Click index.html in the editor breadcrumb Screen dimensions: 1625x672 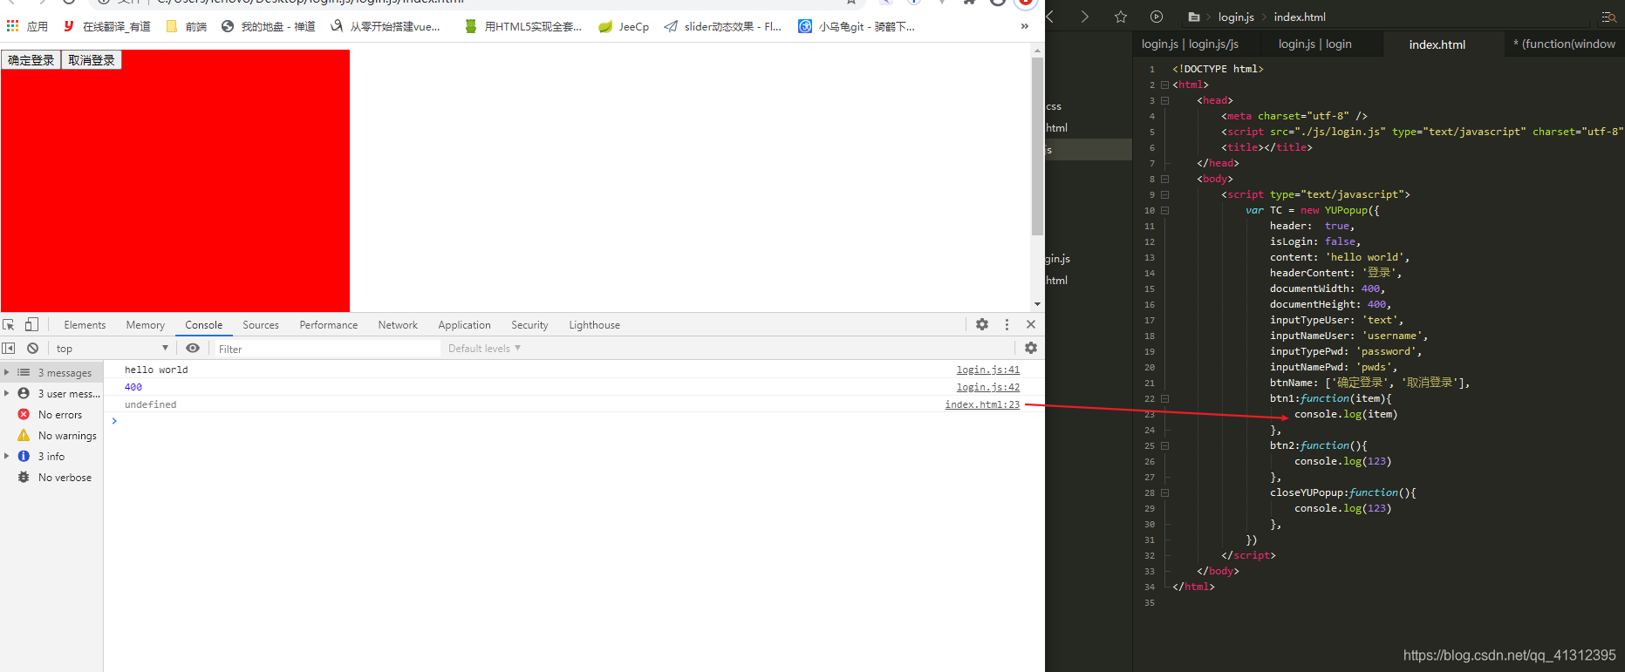[1300, 17]
